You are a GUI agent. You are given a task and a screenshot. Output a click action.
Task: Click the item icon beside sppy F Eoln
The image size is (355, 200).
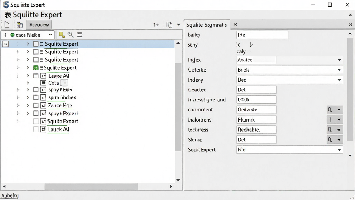(43, 90)
